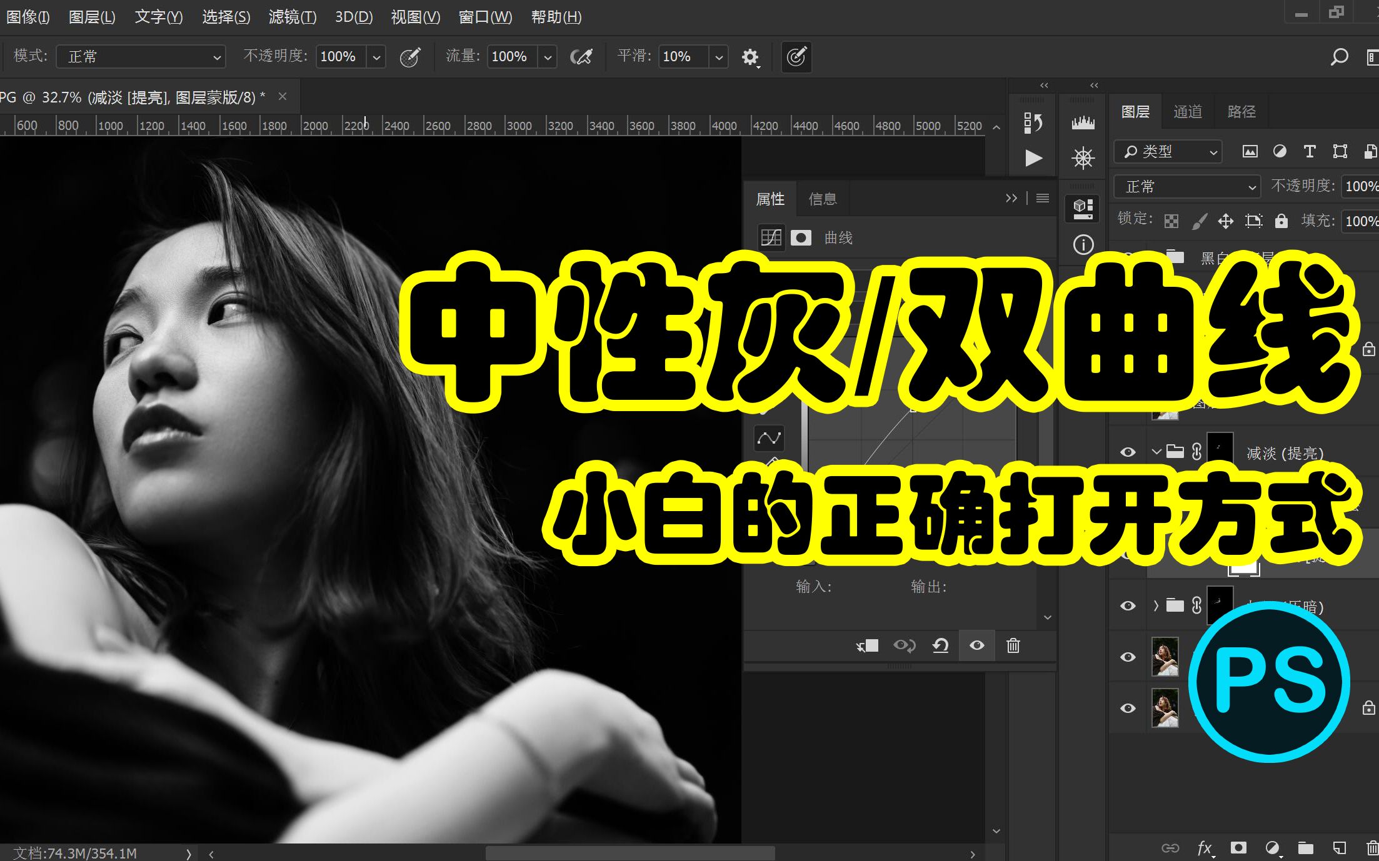Viewport: 1379px width, 861px height.
Task: Click the 流量 100% input field
Action: coord(513,57)
